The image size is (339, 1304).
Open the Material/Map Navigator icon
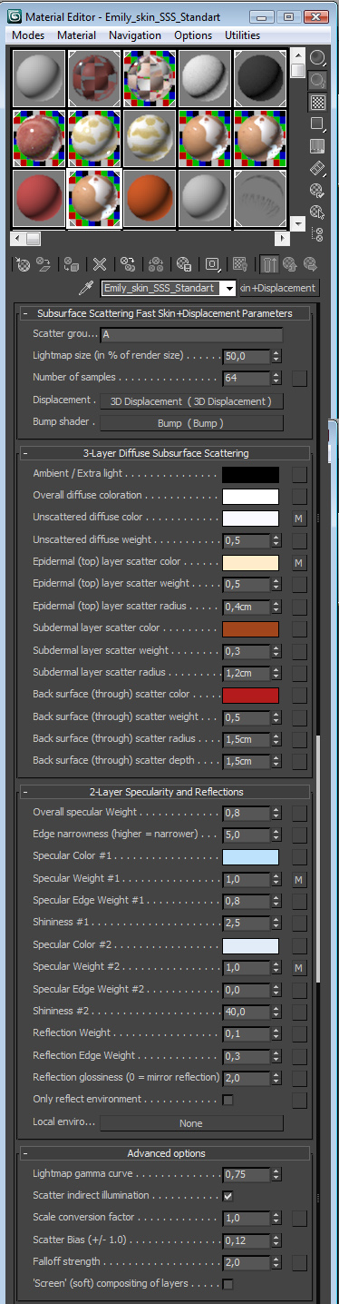click(318, 233)
